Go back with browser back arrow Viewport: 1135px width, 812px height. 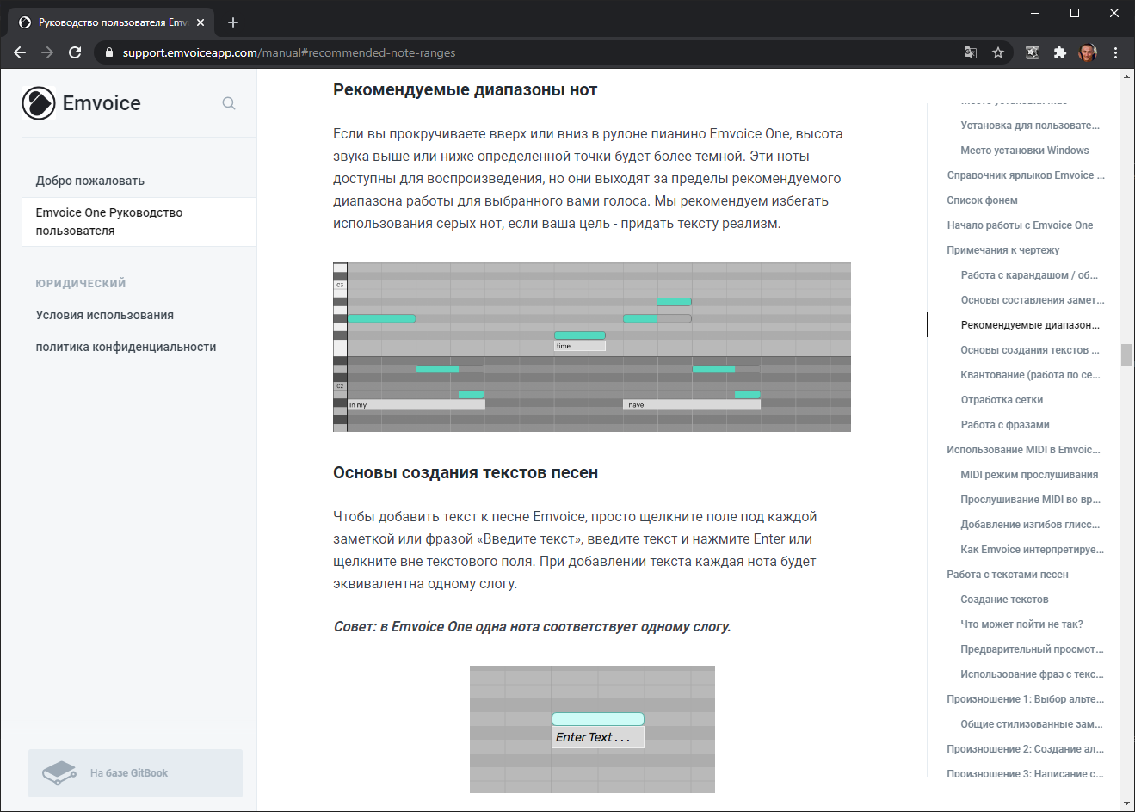[x=20, y=52]
